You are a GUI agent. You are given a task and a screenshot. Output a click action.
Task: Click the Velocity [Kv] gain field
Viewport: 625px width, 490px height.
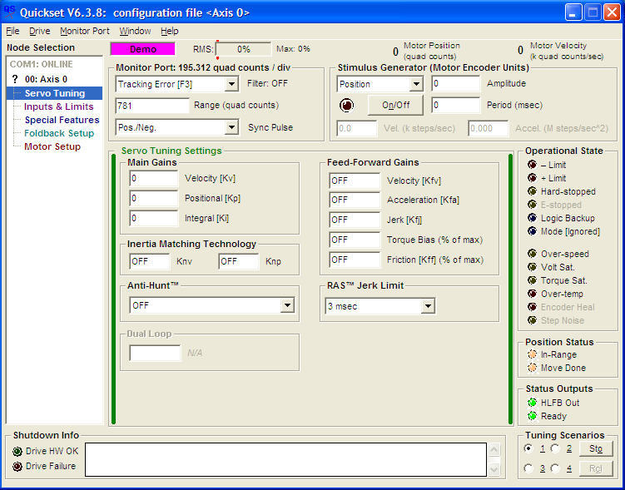click(x=153, y=179)
